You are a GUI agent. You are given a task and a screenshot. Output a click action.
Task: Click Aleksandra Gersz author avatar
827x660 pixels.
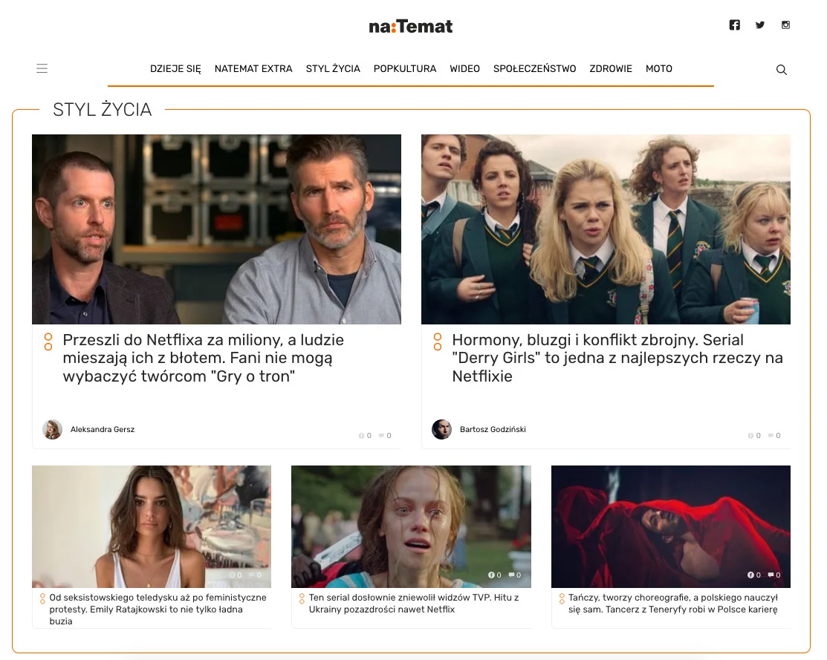(x=52, y=430)
